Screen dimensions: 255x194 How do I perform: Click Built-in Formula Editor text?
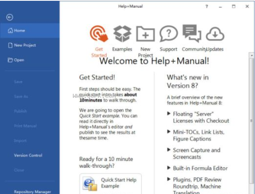pos(200,168)
